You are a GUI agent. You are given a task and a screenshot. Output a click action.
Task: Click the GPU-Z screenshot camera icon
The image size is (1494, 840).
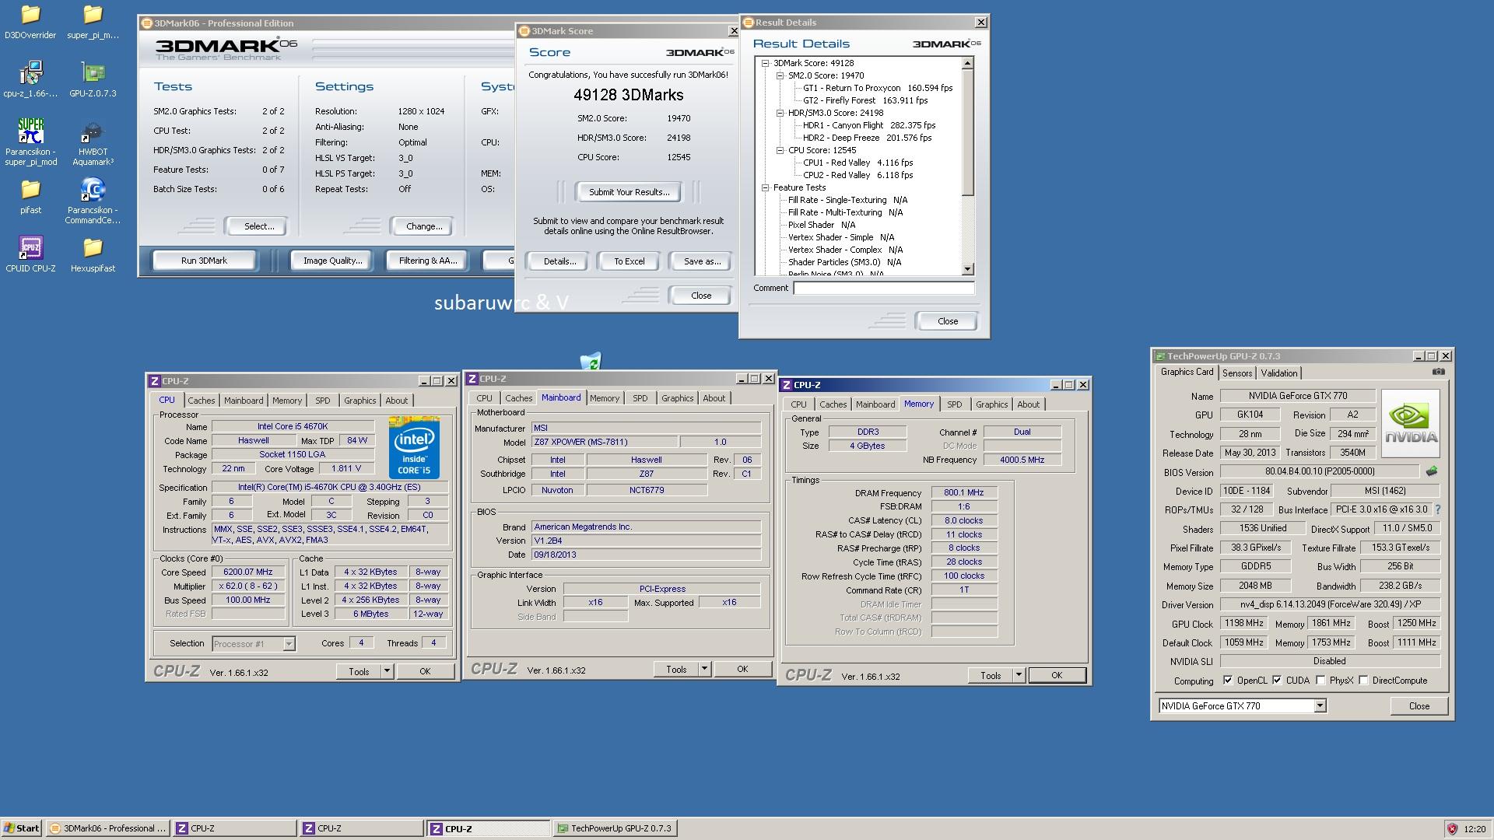click(1438, 372)
